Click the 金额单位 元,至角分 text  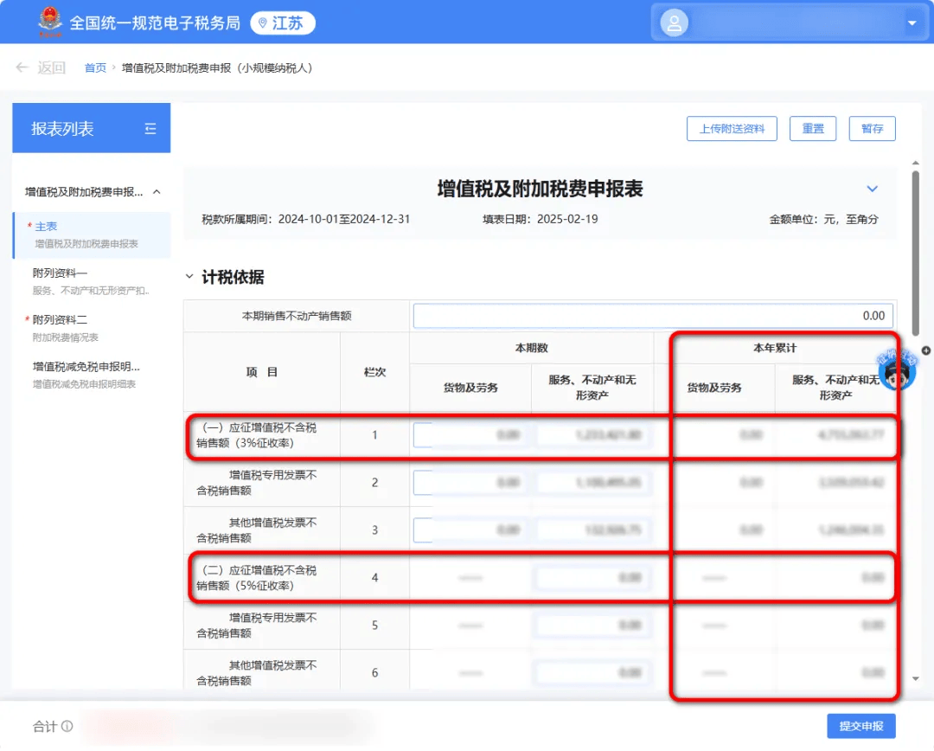[x=824, y=220]
